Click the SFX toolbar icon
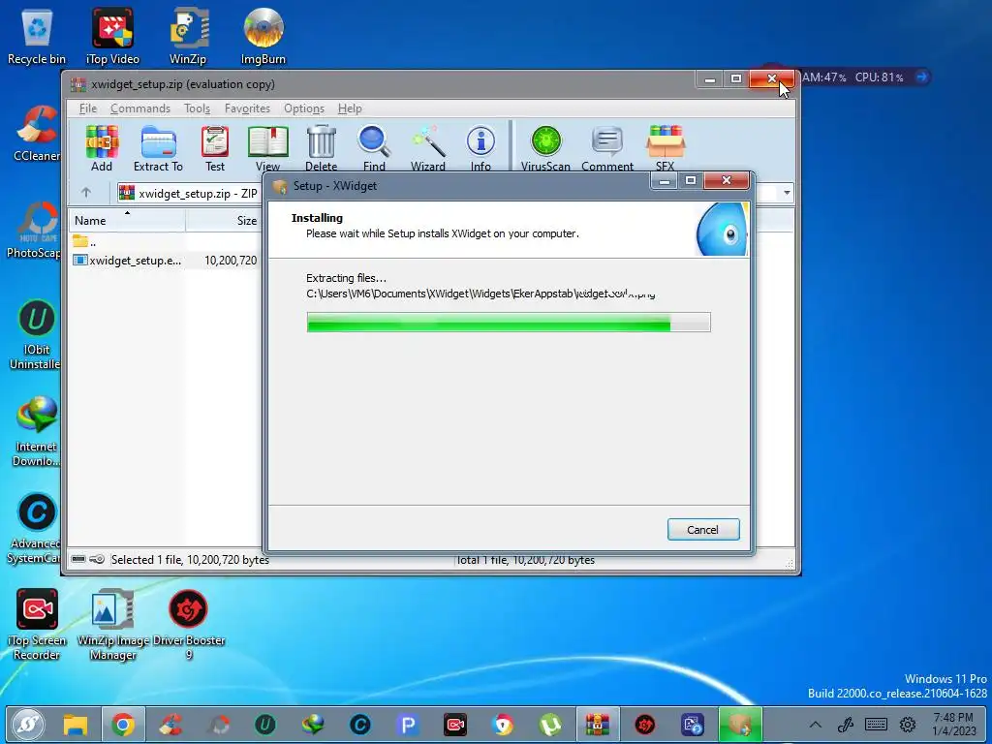The width and height of the screenshot is (992, 744). 665,148
